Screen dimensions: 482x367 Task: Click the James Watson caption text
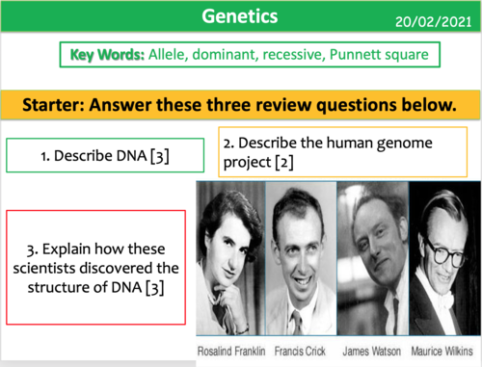tap(372, 351)
